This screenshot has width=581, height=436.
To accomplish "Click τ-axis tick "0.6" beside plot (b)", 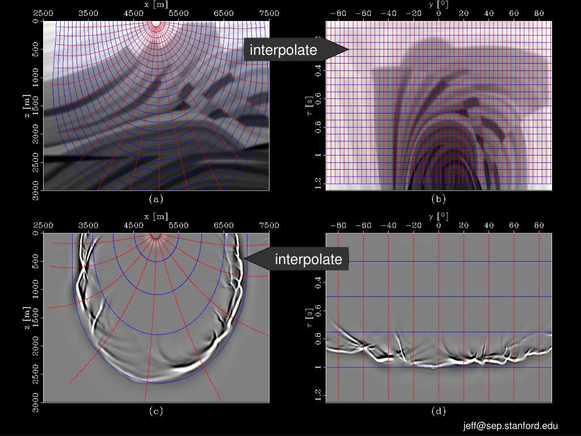I will 318,99.
